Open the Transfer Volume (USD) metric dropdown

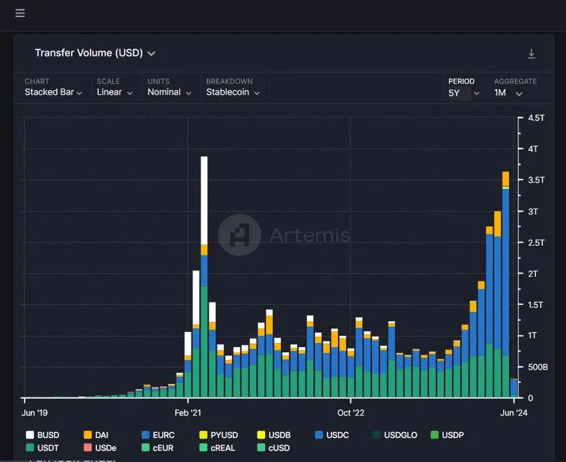94,53
